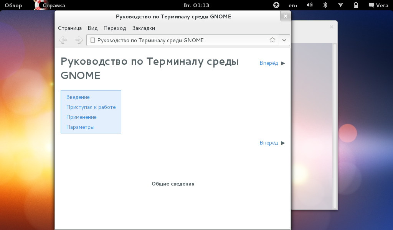Open the volume speaker icon
Viewport: 393px width, 230px height.
coord(310,5)
